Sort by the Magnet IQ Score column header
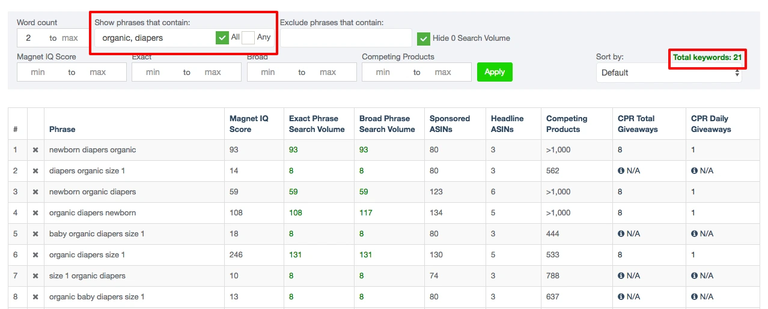The image size is (768, 309). tap(248, 124)
